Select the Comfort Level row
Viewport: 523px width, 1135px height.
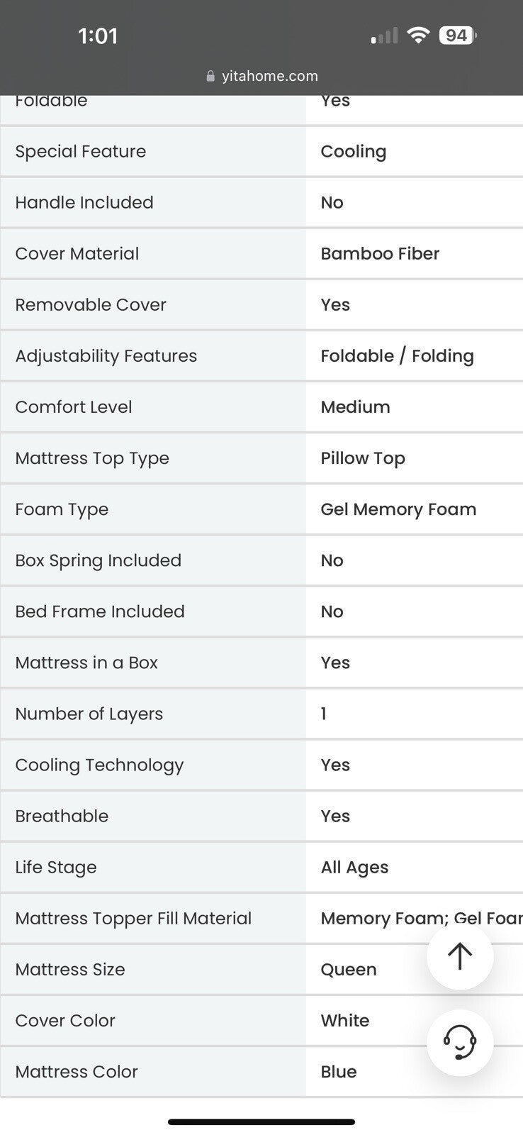[261, 407]
